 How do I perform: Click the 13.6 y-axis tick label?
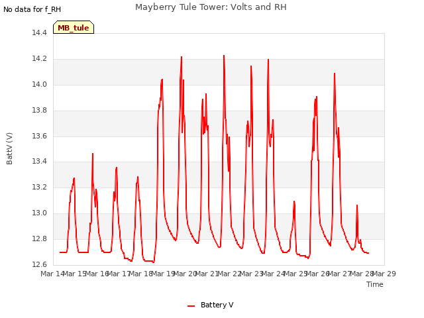tap(39, 136)
